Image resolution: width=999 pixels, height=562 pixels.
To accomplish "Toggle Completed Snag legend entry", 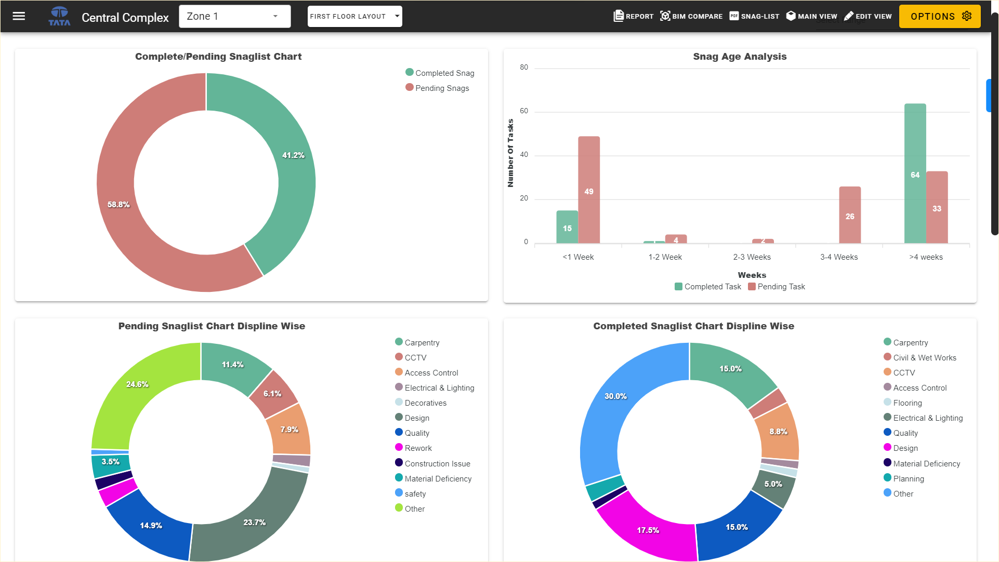I will (x=440, y=73).
